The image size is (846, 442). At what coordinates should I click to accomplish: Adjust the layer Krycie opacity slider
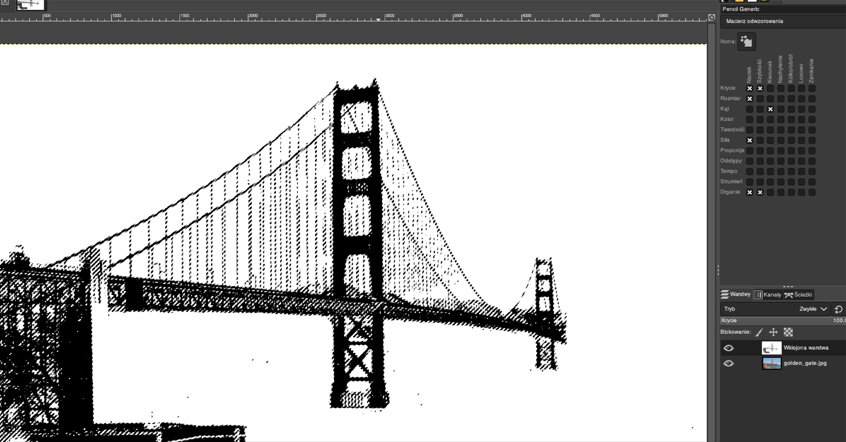tap(783, 320)
